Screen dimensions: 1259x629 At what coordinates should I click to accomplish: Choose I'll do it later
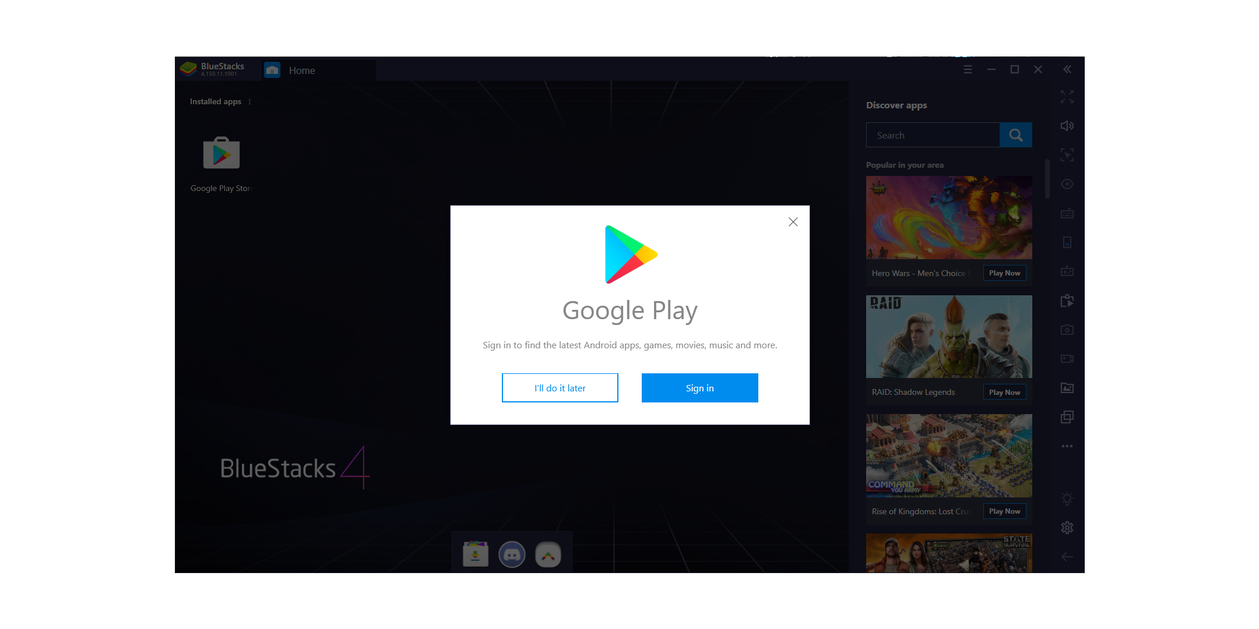(560, 388)
